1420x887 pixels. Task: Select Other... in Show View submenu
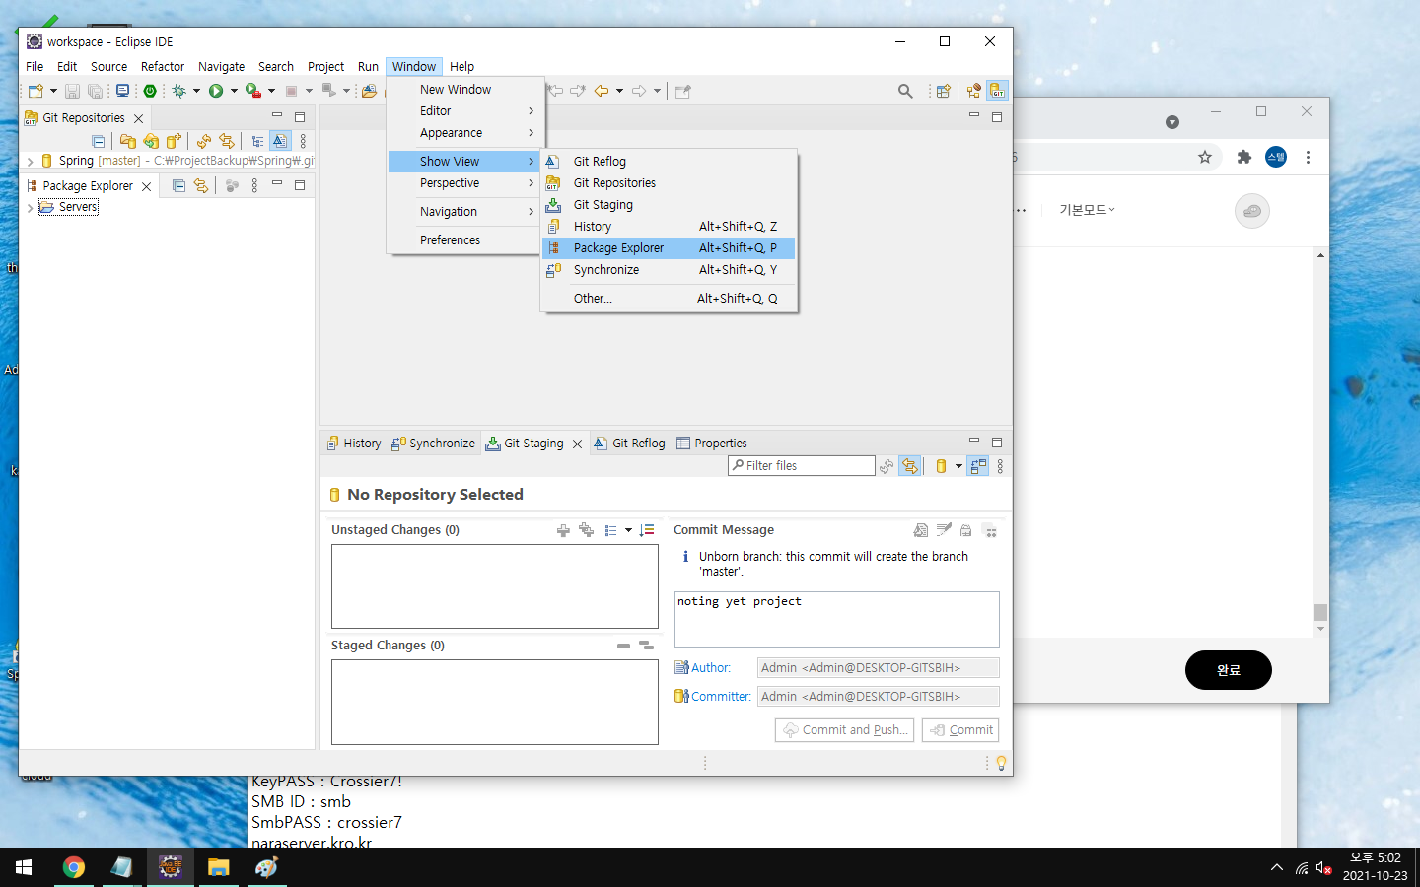(669, 299)
